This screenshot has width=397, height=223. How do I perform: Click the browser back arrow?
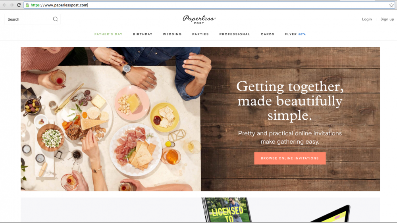[x=4, y=5]
